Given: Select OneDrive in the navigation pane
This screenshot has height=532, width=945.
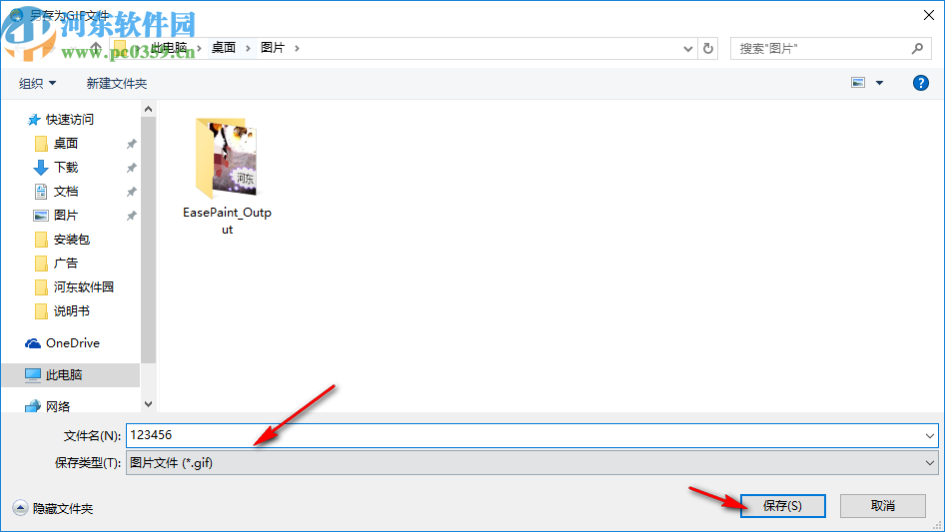Looking at the screenshot, I should click(x=72, y=342).
